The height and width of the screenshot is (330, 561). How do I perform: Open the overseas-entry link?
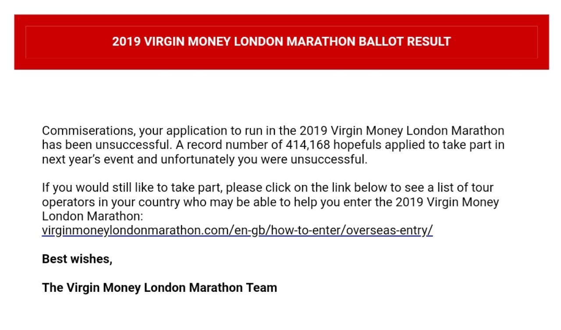coord(237,230)
